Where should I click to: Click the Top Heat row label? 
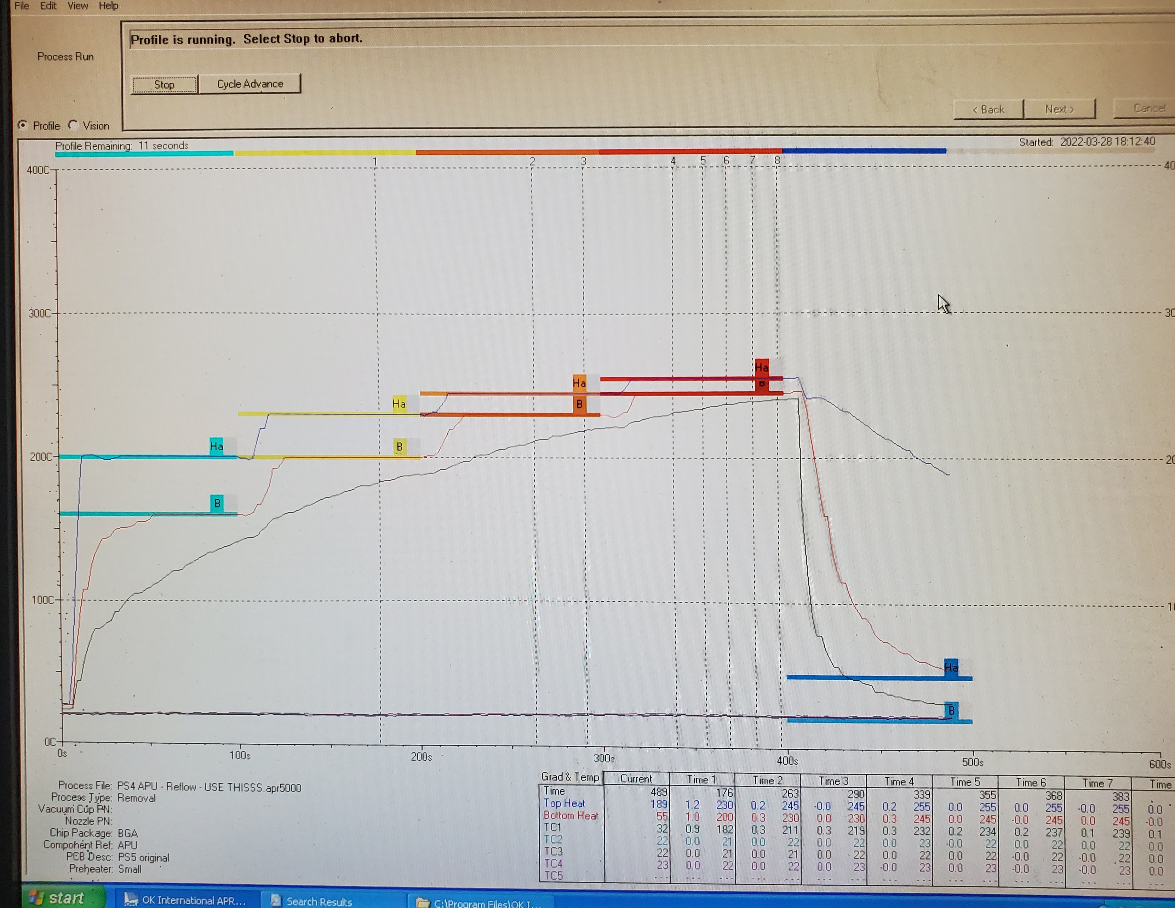pyautogui.click(x=564, y=803)
